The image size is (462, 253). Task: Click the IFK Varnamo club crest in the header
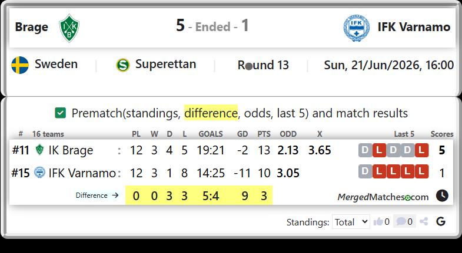click(x=357, y=28)
